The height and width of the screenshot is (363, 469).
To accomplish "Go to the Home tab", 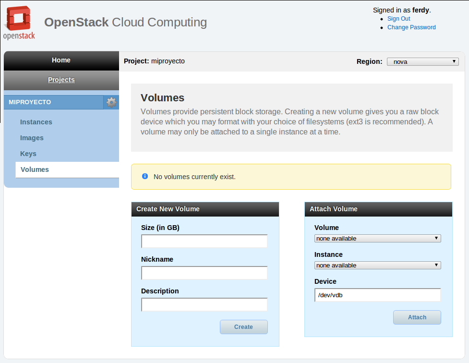I will [x=61, y=60].
